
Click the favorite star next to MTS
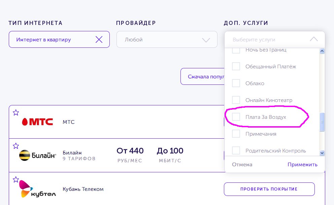coord(15,112)
